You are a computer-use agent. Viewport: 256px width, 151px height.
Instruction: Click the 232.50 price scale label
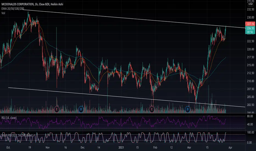point(251,9)
